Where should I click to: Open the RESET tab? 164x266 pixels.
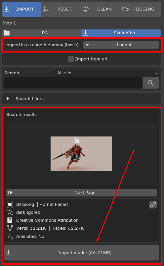[x=61, y=9]
